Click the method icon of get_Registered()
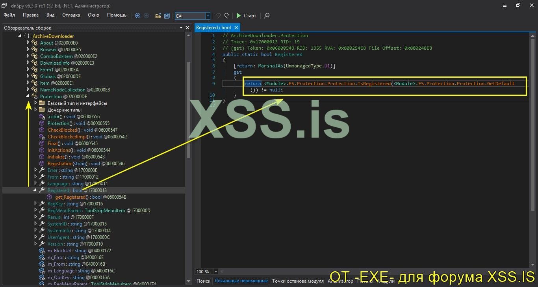Image resolution: width=538 pixels, height=287 pixels. (49, 197)
